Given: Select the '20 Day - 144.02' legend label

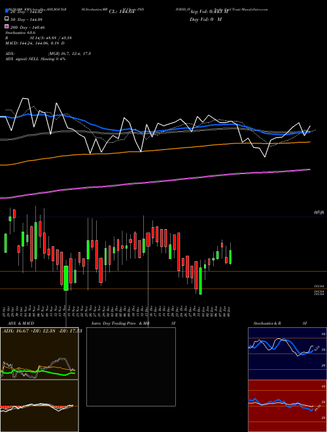Looking at the screenshot, I should click(27, 12).
